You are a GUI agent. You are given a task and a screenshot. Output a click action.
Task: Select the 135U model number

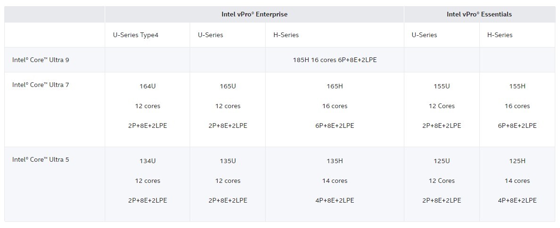tap(227, 161)
